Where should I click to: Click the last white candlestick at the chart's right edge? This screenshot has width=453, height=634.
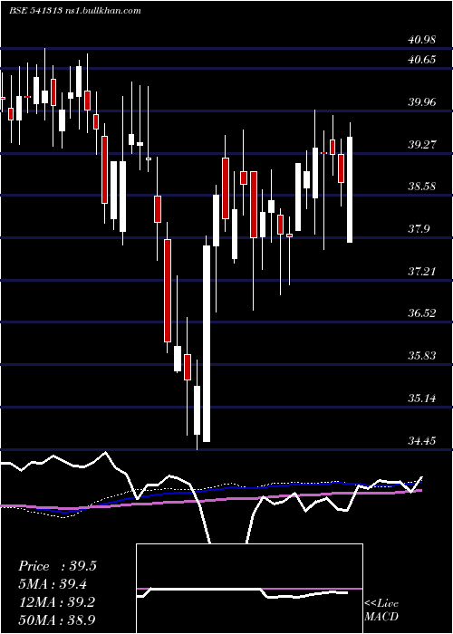point(350,189)
